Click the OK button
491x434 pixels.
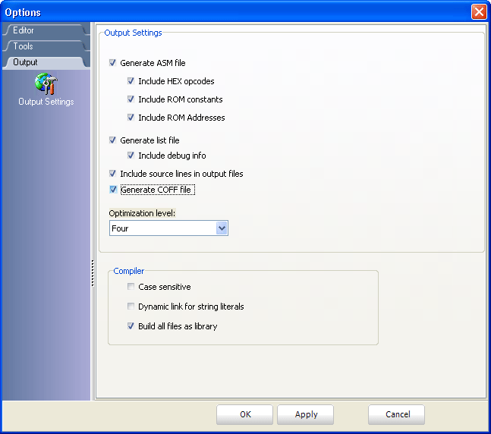coord(244,414)
